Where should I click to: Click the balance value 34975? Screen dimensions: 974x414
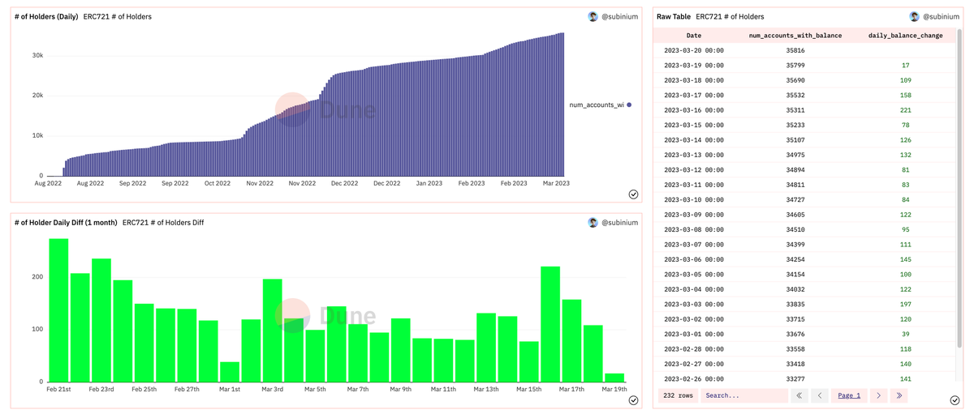pos(795,155)
